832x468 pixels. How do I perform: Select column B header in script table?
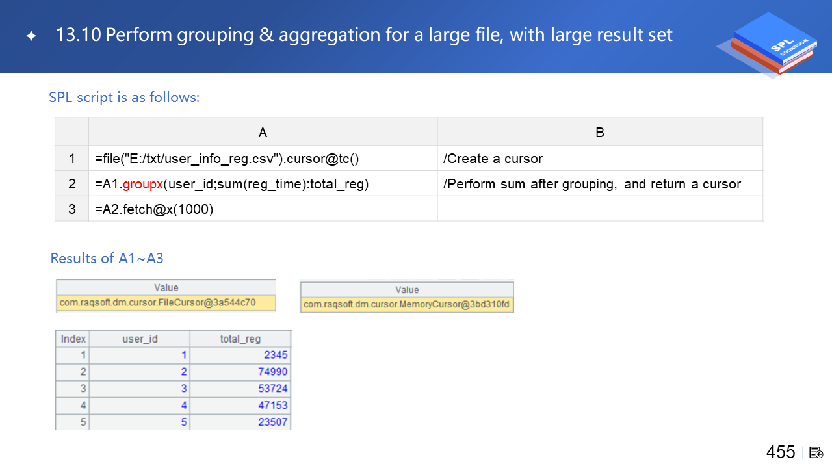[x=599, y=133]
